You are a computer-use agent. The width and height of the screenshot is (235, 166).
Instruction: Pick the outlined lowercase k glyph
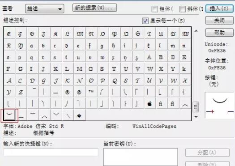(x=184, y=69)
